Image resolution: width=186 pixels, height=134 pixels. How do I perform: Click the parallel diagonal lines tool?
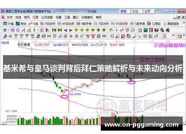[156, 36]
